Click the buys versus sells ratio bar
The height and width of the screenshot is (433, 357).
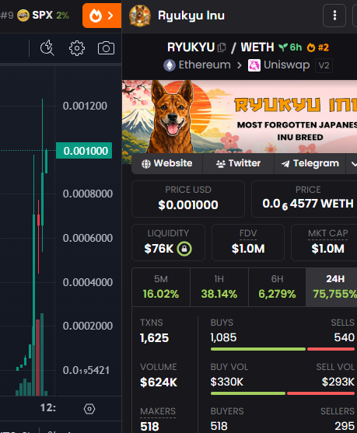coord(282,349)
